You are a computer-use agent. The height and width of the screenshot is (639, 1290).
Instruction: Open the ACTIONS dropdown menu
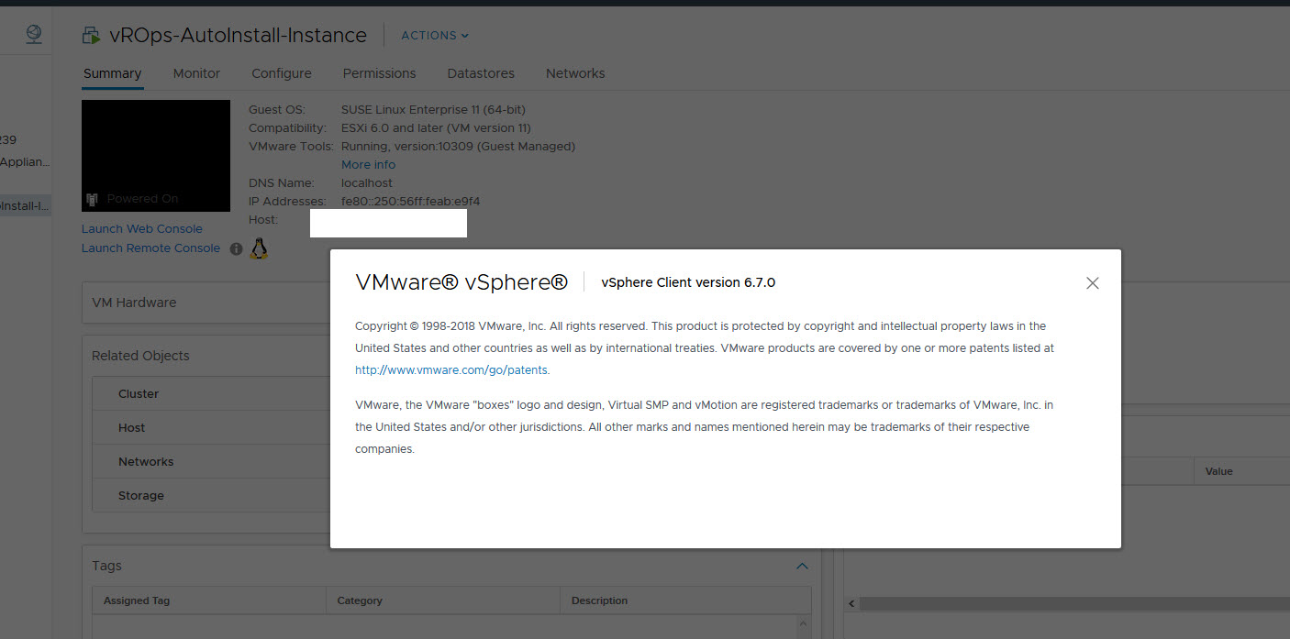[435, 36]
